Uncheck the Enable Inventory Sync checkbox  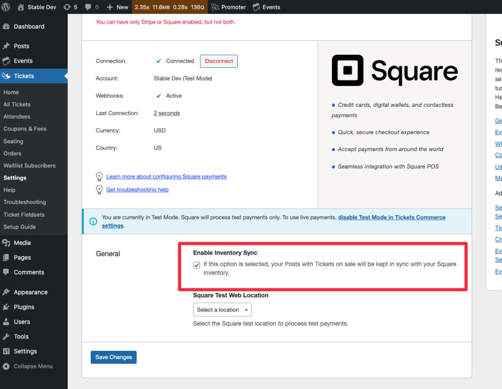pyautogui.click(x=196, y=264)
